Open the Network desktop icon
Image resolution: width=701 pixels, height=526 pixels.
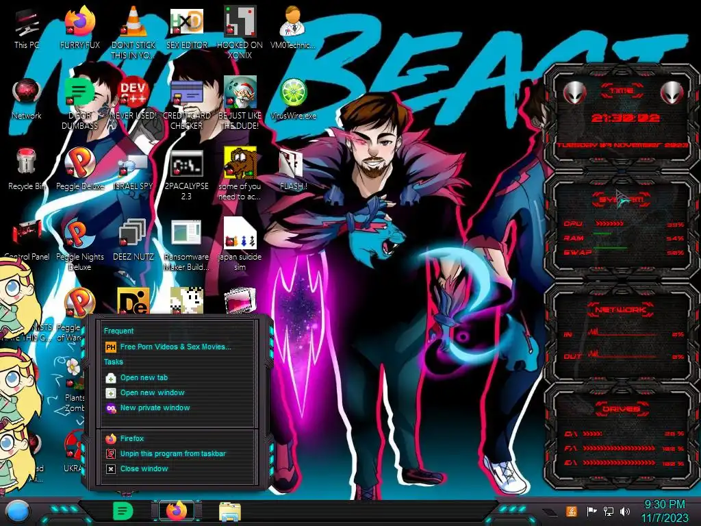[x=27, y=99]
